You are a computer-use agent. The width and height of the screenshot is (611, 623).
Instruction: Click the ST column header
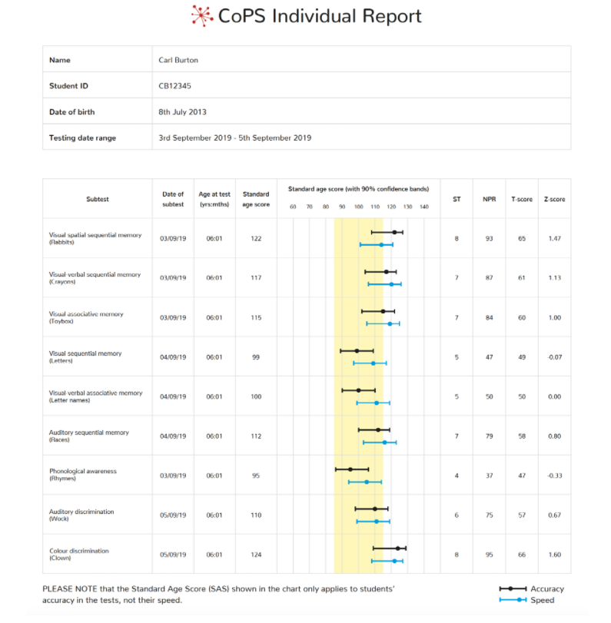click(457, 199)
